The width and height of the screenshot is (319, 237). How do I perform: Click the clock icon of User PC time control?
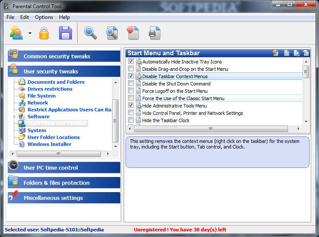pyautogui.click(x=14, y=165)
